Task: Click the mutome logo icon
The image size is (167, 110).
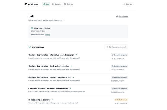Action: (x=26, y=4)
